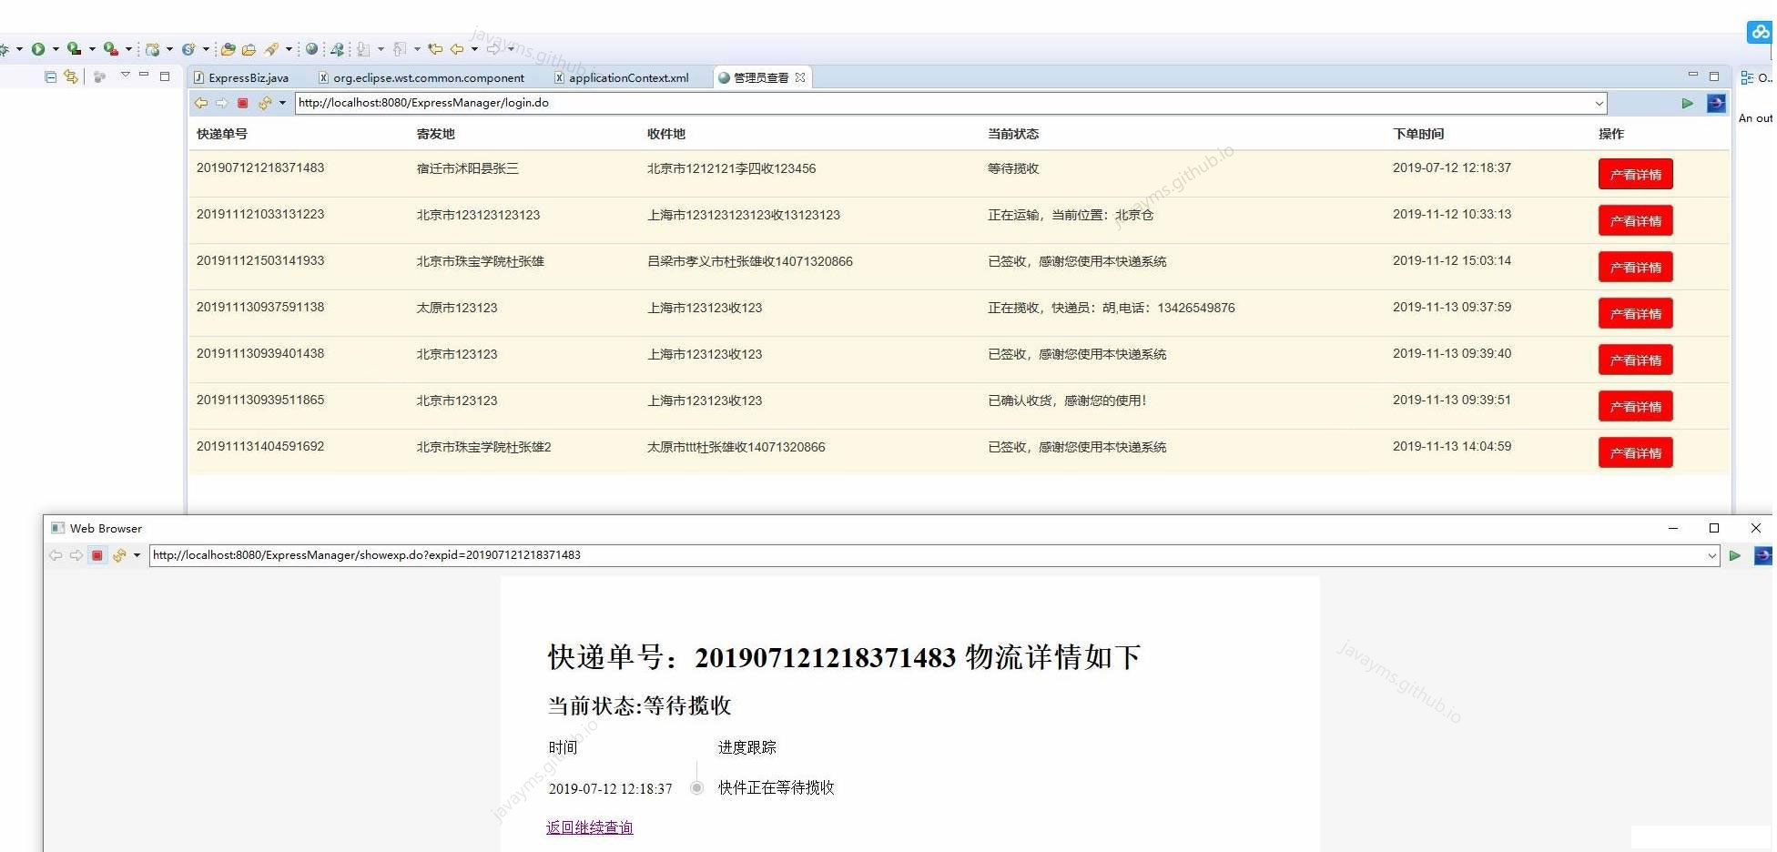
Task: Click the 返回继续查询 link
Action: pos(588,827)
